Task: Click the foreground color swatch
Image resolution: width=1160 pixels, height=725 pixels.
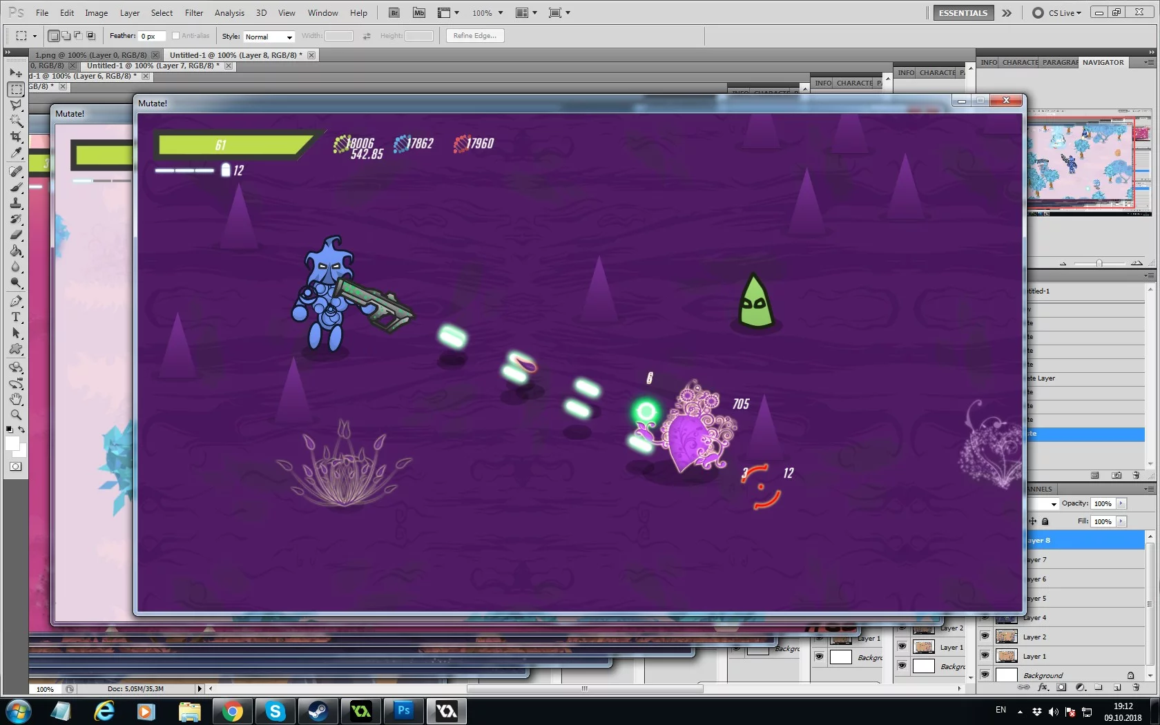Action: (x=12, y=443)
